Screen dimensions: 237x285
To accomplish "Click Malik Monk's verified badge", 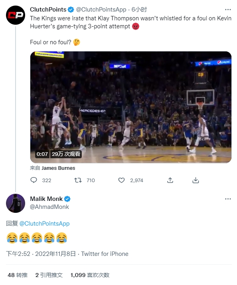I will coord(67,199).
